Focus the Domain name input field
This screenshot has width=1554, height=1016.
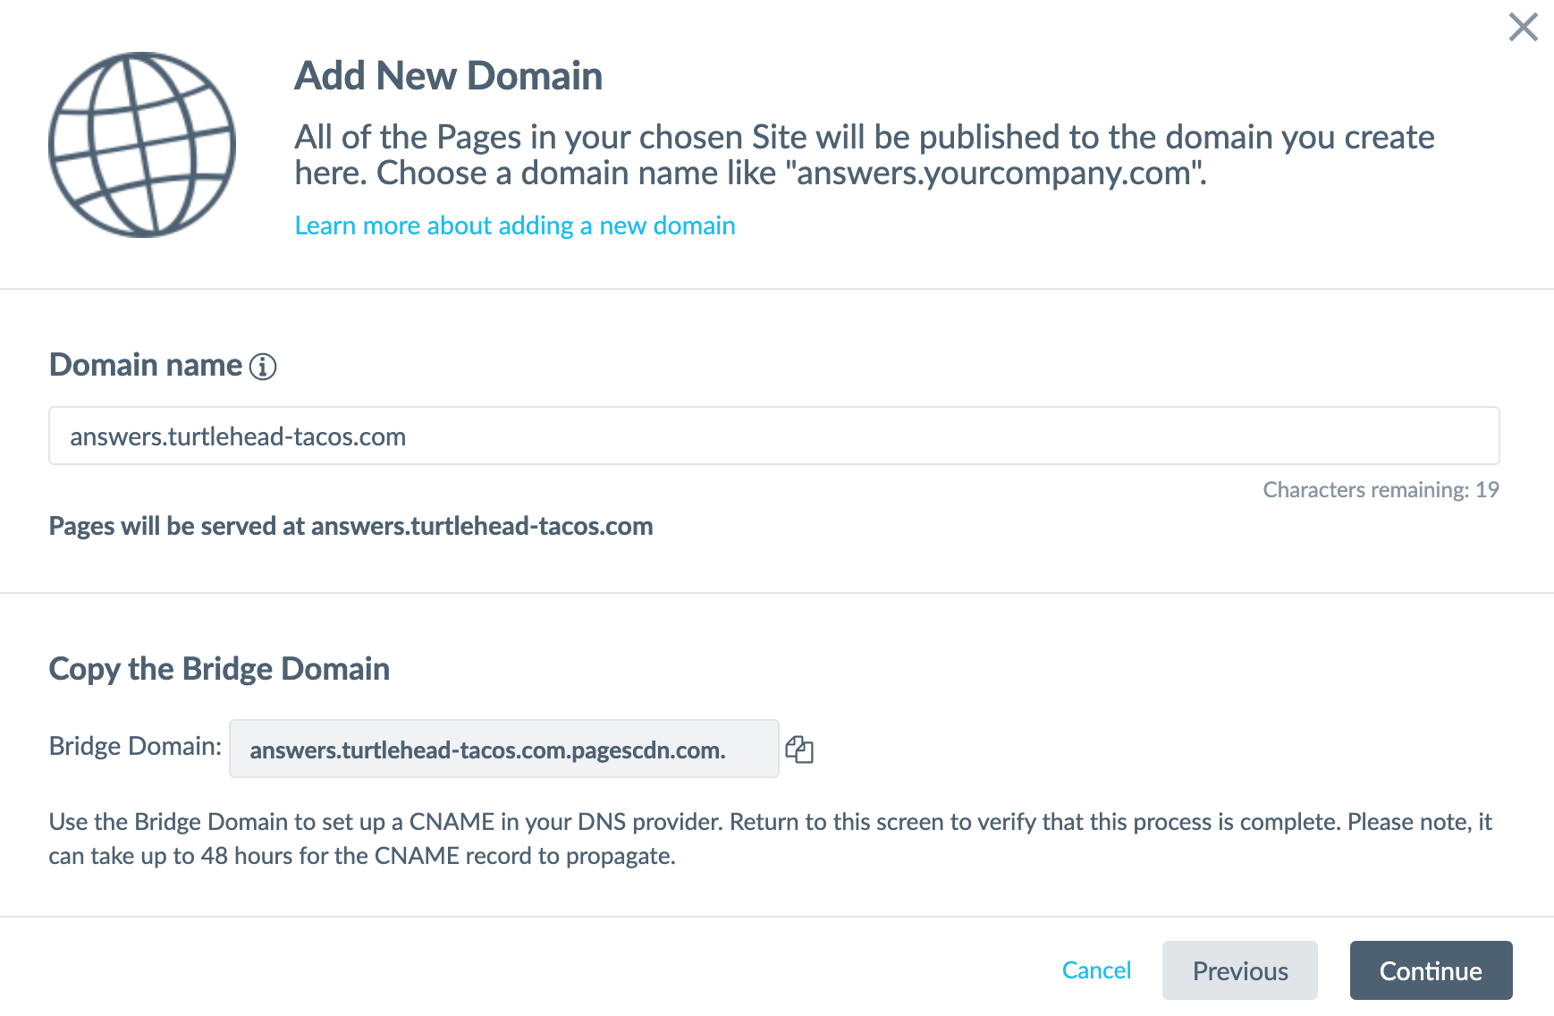(x=774, y=436)
